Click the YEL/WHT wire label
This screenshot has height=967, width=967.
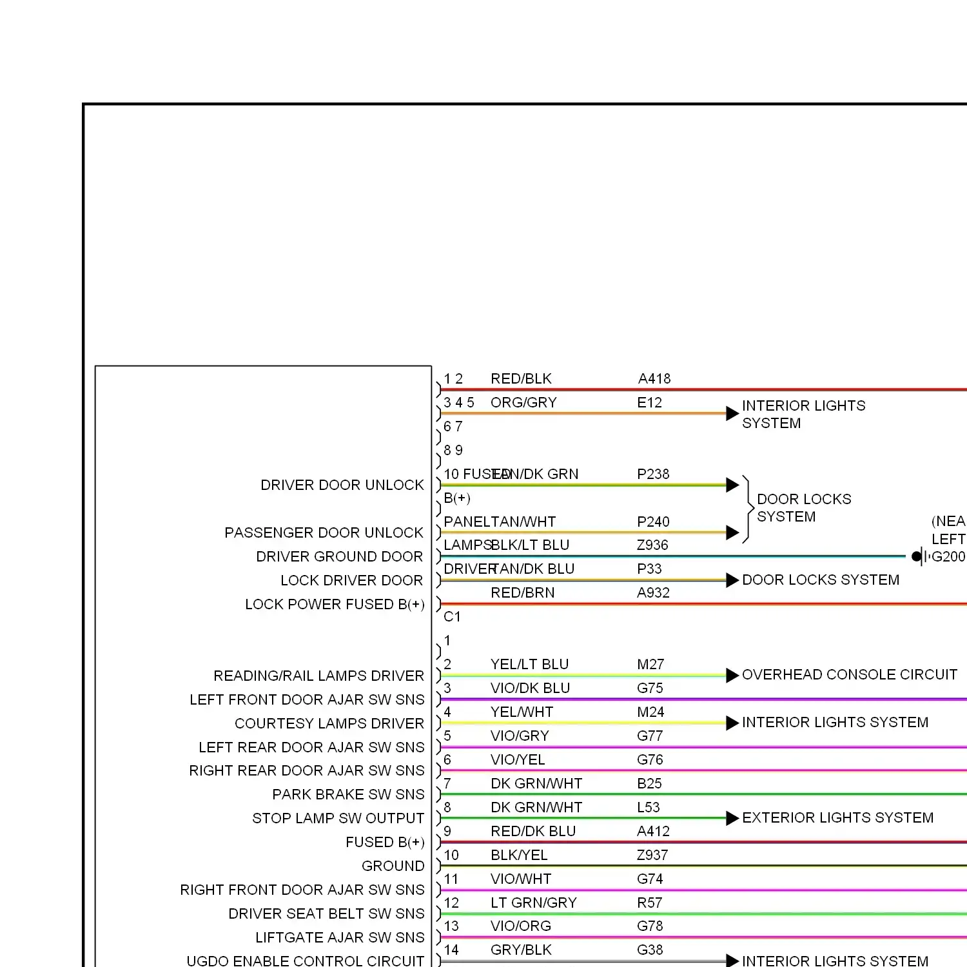point(522,712)
